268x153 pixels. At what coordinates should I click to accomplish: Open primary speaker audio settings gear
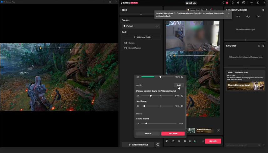pos(182,96)
